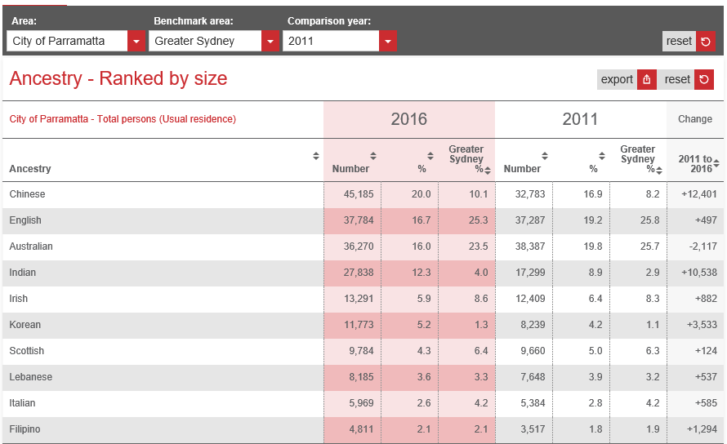Select the 2011 comparison year field
Screen dimensions: 727x444
[331, 42]
